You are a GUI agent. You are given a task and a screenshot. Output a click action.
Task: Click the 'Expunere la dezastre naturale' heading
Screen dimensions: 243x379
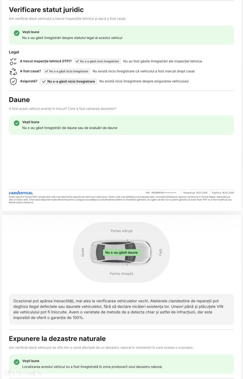coord(57,338)
